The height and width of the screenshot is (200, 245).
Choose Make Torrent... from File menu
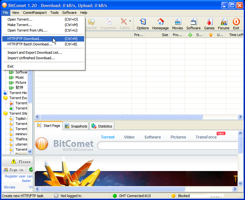[43, 25]
